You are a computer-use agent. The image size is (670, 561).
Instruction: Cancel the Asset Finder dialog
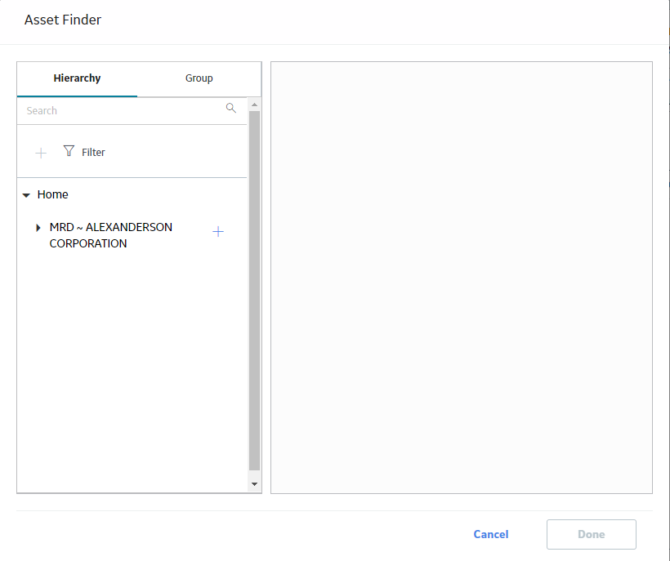491,534
